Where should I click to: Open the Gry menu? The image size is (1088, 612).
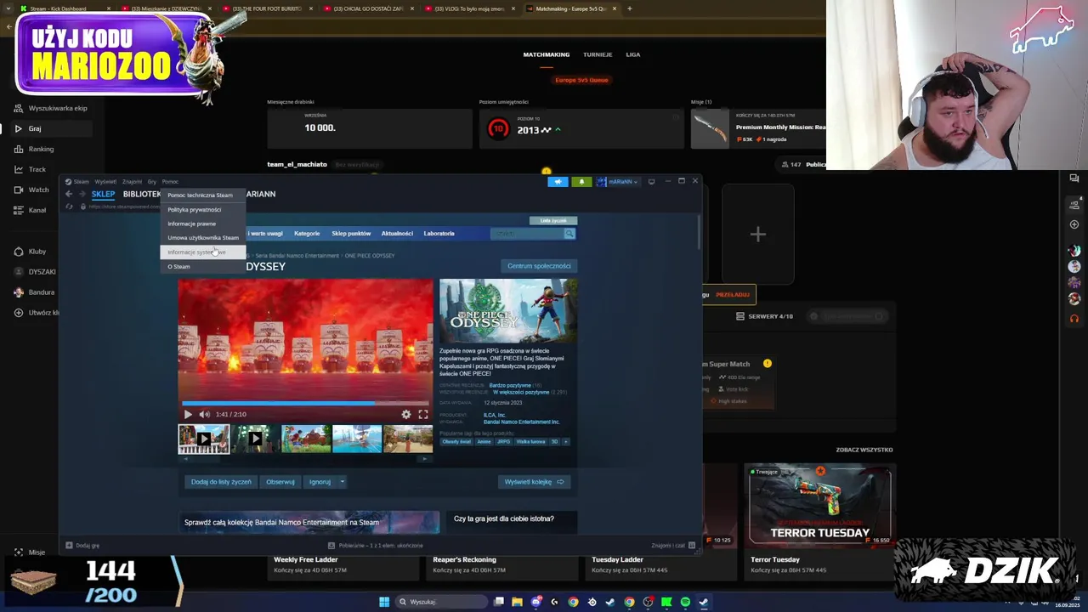152,181
